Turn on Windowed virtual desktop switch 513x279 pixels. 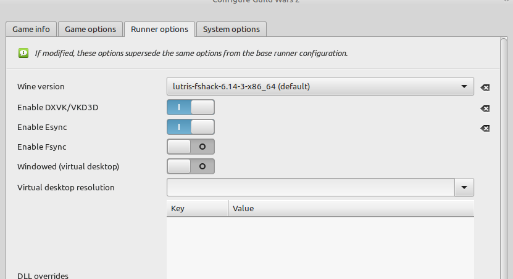tap(191, 166)
